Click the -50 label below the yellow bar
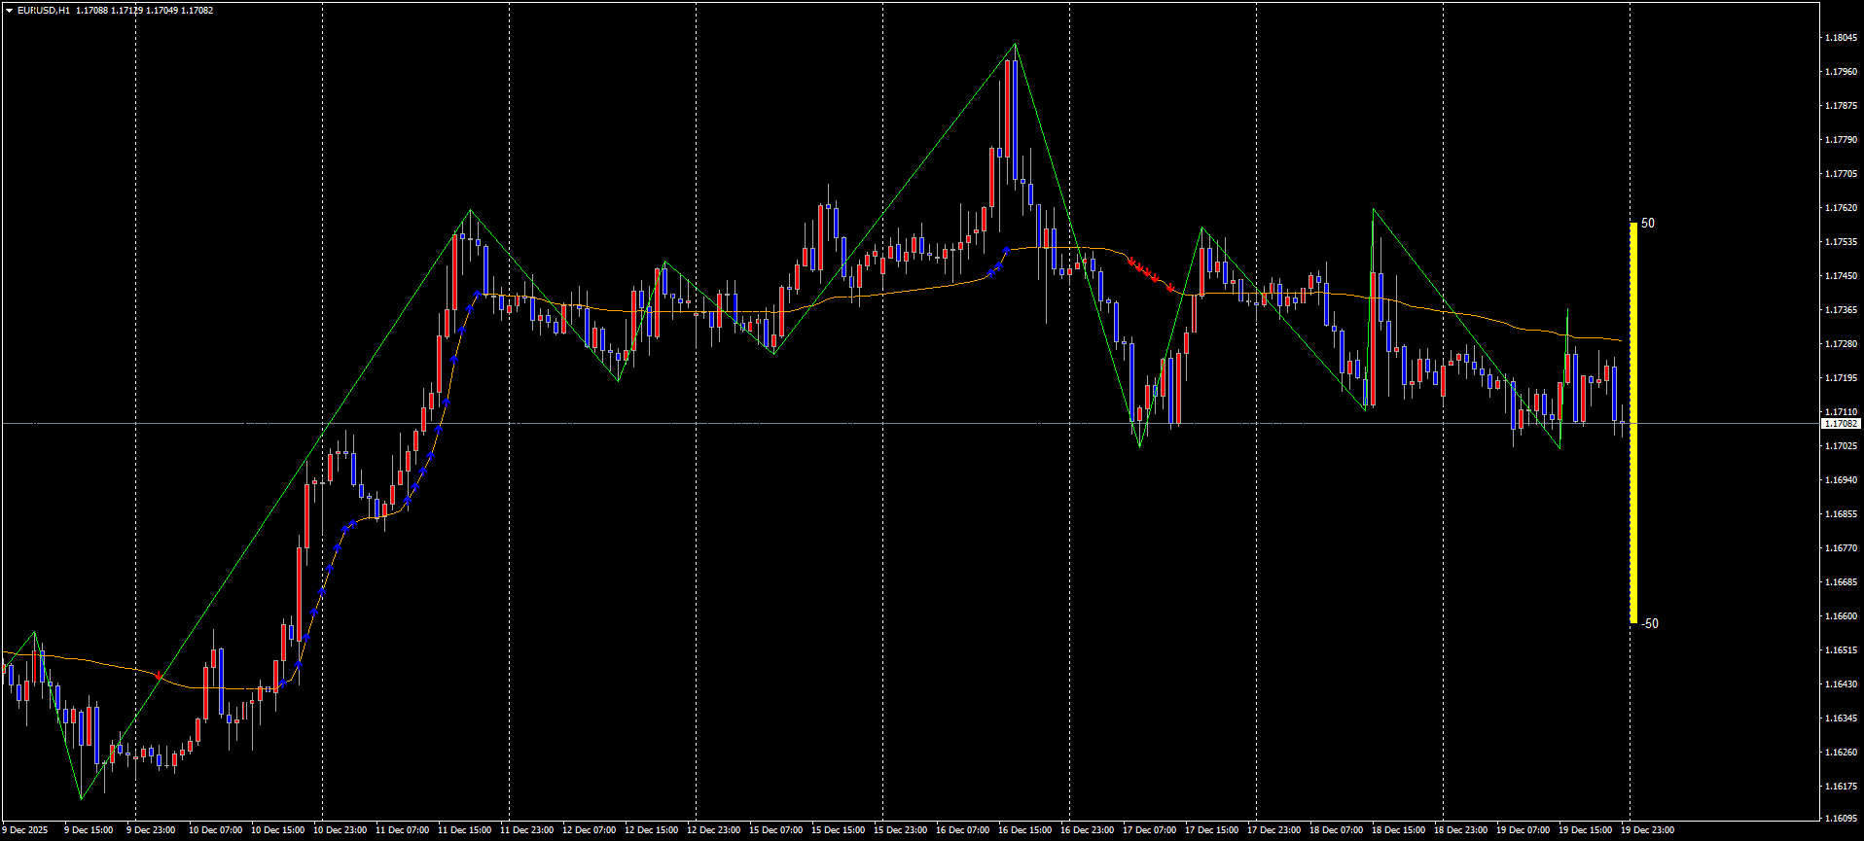This screenshot has height=841, width=1864. click(x=1650, y=624)
